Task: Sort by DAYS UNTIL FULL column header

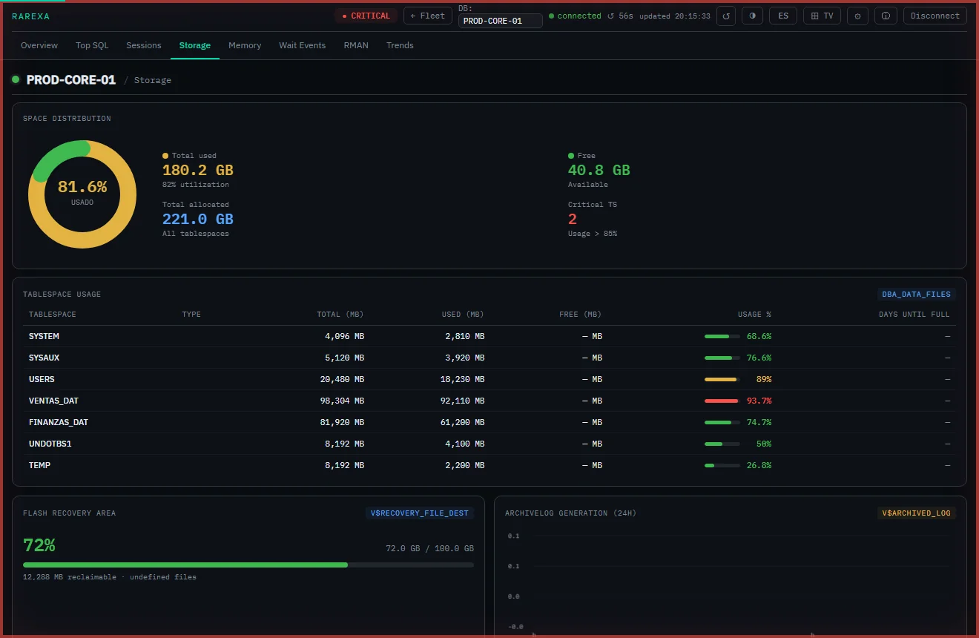Action: click(x=914, y=315)
